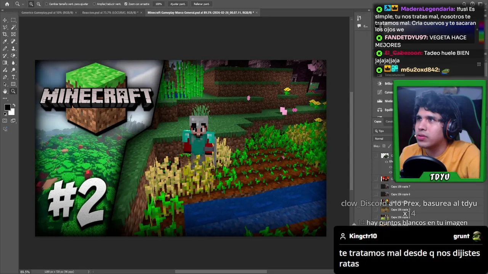The height and width of the screenshot is (274, 488).
Task: Open the foreground black color swatch
Action: (7, 108)
